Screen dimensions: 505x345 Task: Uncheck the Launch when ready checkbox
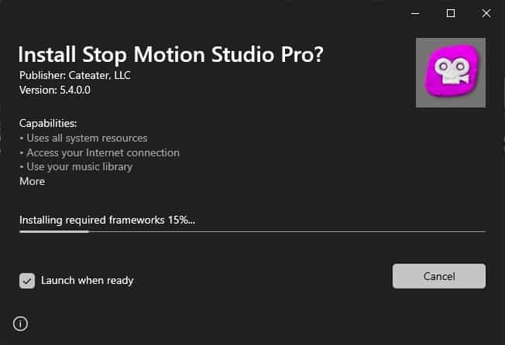(x=27, y=281)
